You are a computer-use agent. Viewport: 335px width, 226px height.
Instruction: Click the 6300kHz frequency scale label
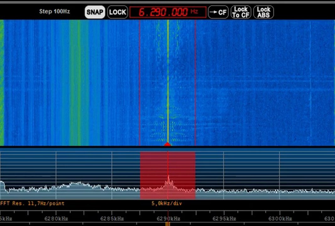click(280, 218)
